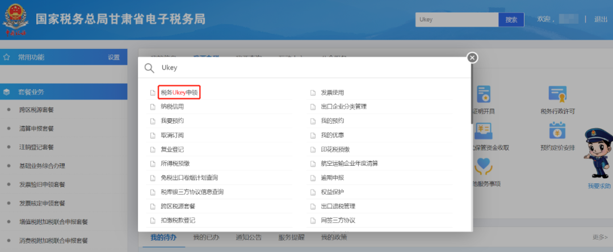The image size is (613, 252).
Task: Close the search results popup
Action: coord(472,58)
